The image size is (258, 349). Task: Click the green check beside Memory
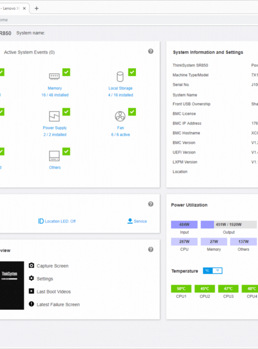[x=66, y=72]
